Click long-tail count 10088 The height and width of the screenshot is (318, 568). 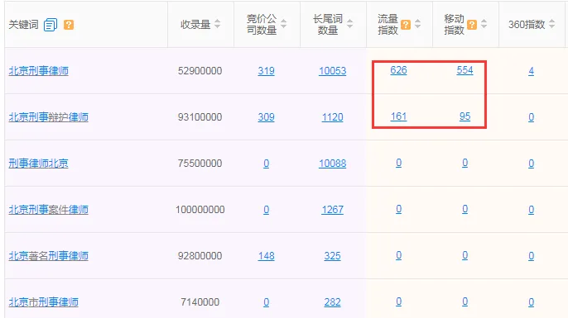[333, 164]
